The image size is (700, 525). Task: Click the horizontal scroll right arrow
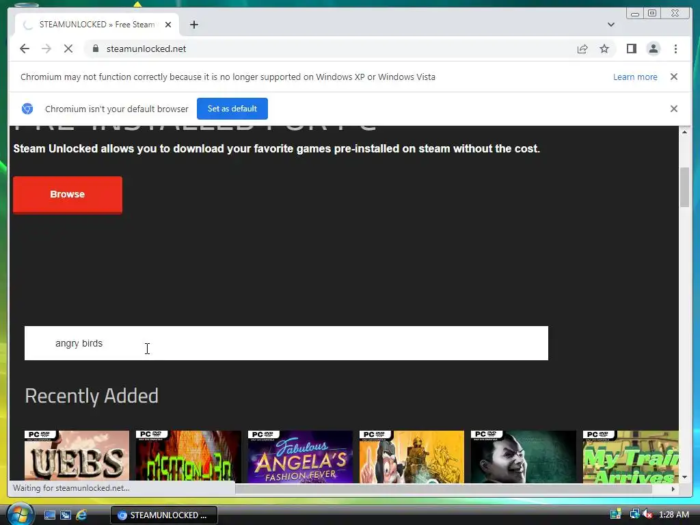click(673, 489)
